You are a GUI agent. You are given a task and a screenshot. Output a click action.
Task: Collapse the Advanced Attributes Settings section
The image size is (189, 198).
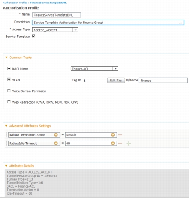point(6,126)
